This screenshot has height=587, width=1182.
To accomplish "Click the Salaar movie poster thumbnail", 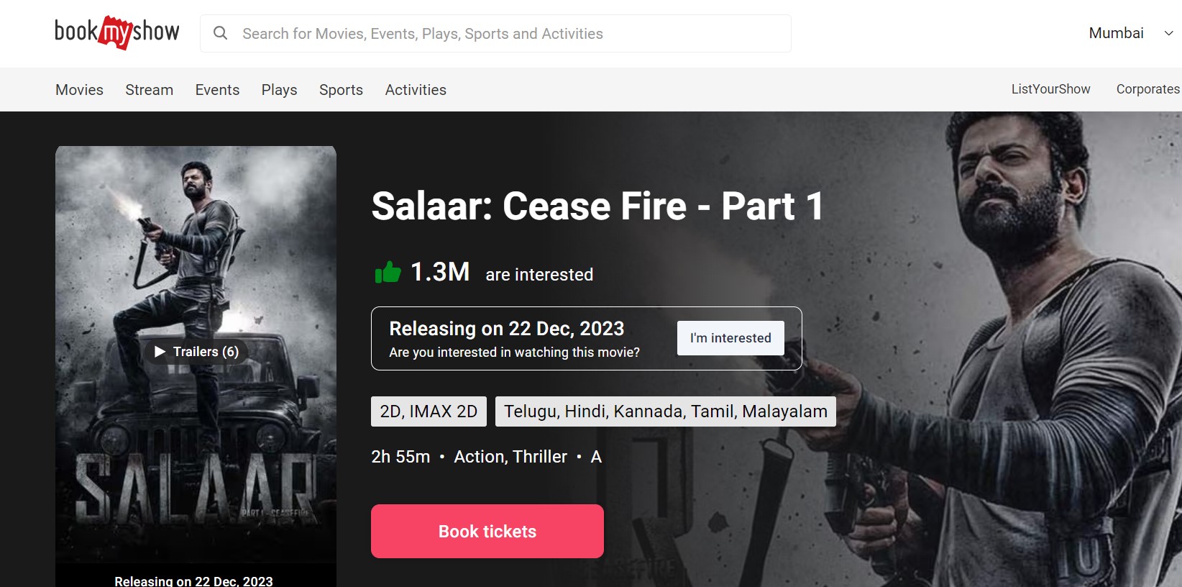I will point(196,354).
